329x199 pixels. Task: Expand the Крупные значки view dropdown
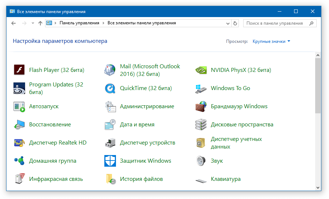(x=271, y=41)
